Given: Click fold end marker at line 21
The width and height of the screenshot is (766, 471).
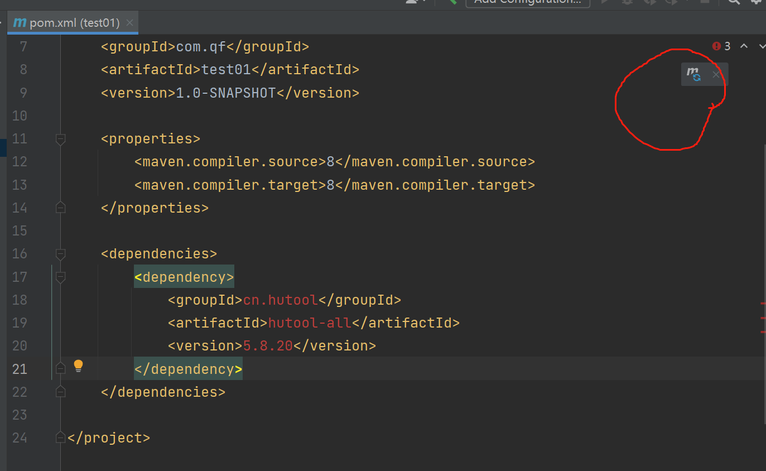Looking at the screenshot, I should coord(61,369).
